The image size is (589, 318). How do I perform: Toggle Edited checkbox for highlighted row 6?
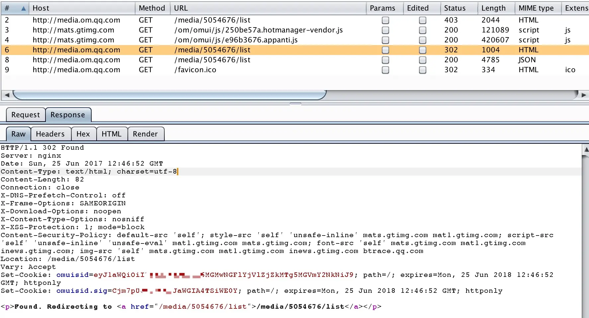[423, 50]
